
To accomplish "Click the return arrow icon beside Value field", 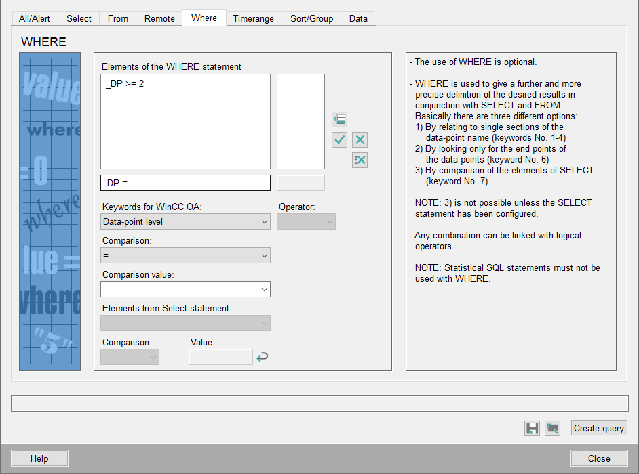I will 262,357.
